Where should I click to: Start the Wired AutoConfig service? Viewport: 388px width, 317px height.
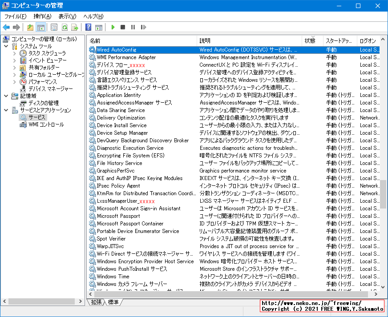pos(113,27)
